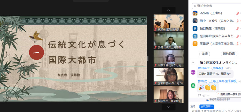Open the three-dots more options for the message
Image resolution: width=241 pixels, height=112 pixels.
click(208, 95)
